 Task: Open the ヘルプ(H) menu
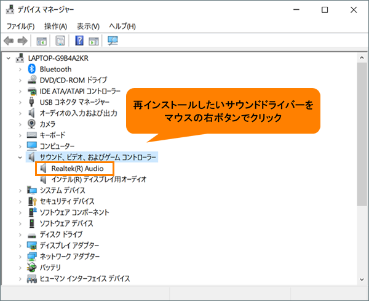tap(122, 26)
